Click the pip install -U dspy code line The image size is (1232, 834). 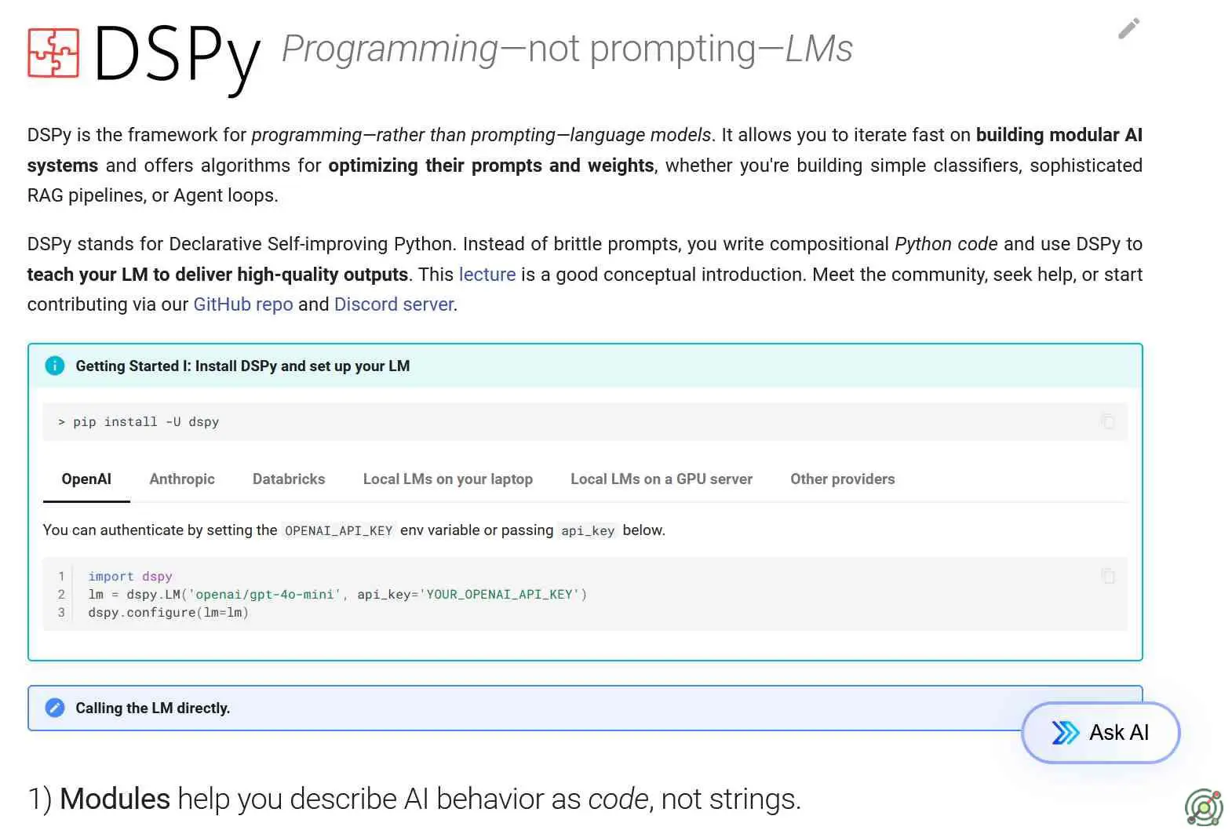tap(138, 421)
